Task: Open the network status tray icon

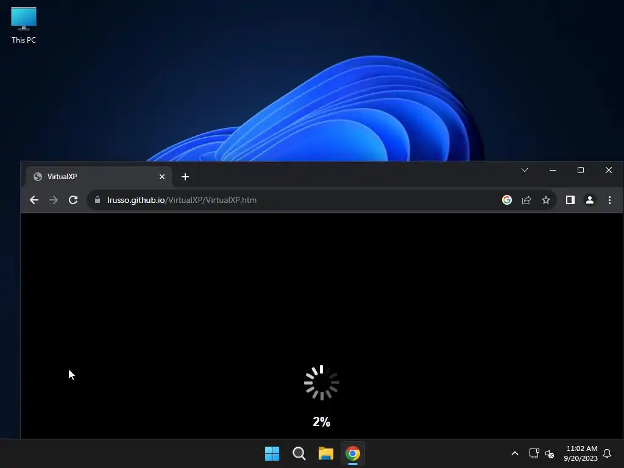Action: click(534, 453)
